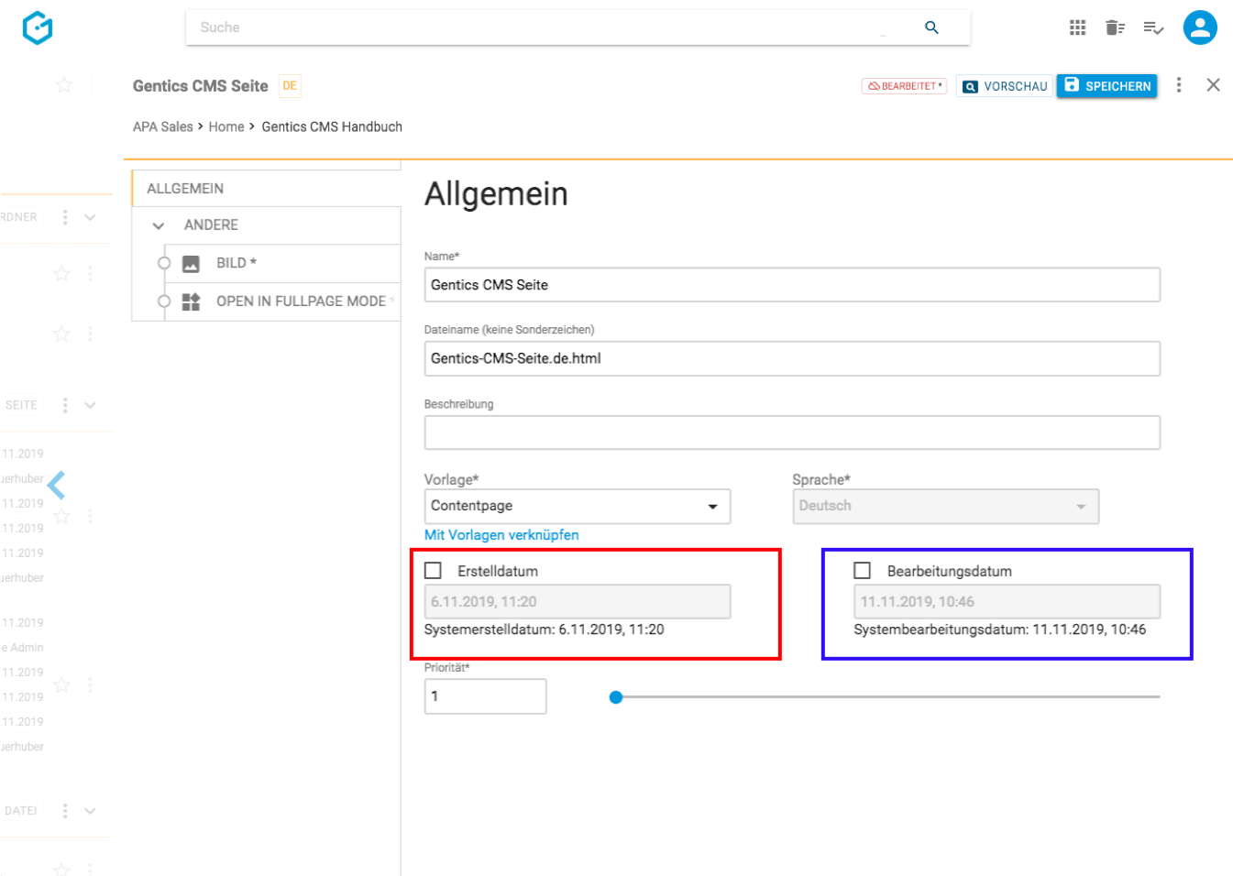This screenshot has width=1233, height=876.
Task: Click the search magnifier icon
Action: coord(931,27)
